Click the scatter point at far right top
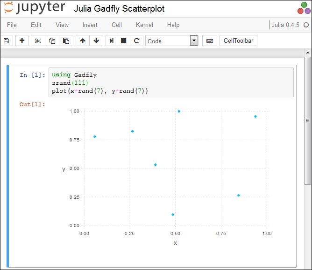Image resolution: width=312 pixels, height=270 pixels. coord(255,116)
